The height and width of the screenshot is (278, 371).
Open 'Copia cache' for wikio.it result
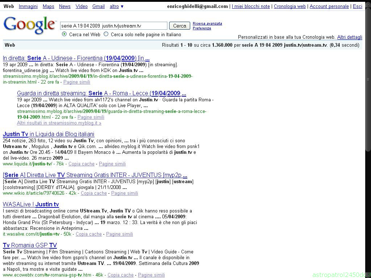click(94, 193)
